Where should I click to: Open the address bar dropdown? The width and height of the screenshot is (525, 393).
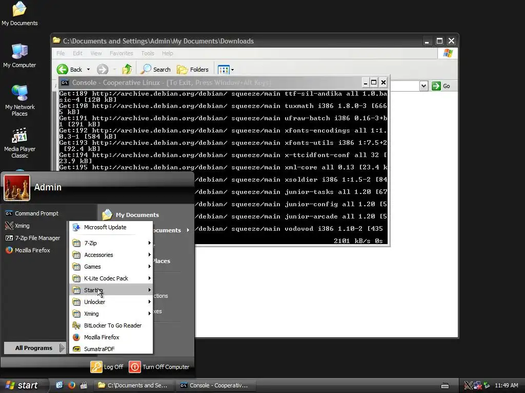[423, 86]
